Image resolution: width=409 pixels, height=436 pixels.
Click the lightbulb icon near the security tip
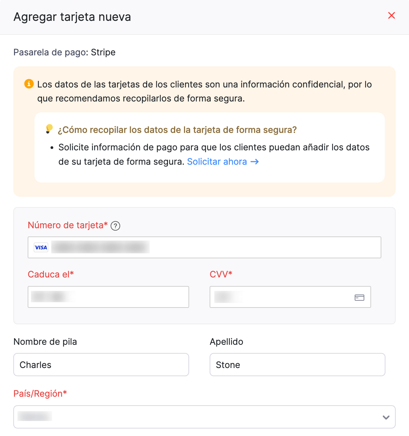[x=49, y=129]
